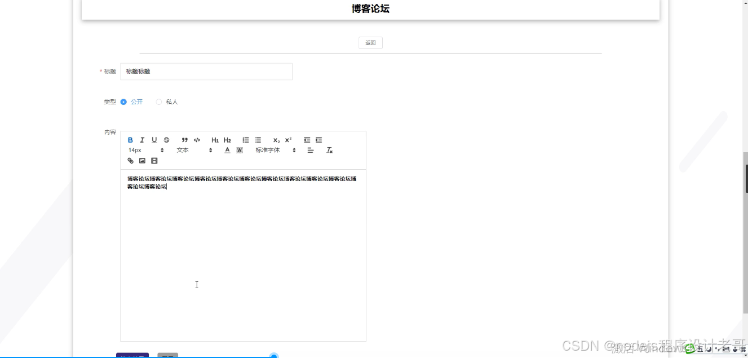Insert a blockquote
Viewport: 748px width, 358px height.
pyautogui.click(x=184, y=140)
